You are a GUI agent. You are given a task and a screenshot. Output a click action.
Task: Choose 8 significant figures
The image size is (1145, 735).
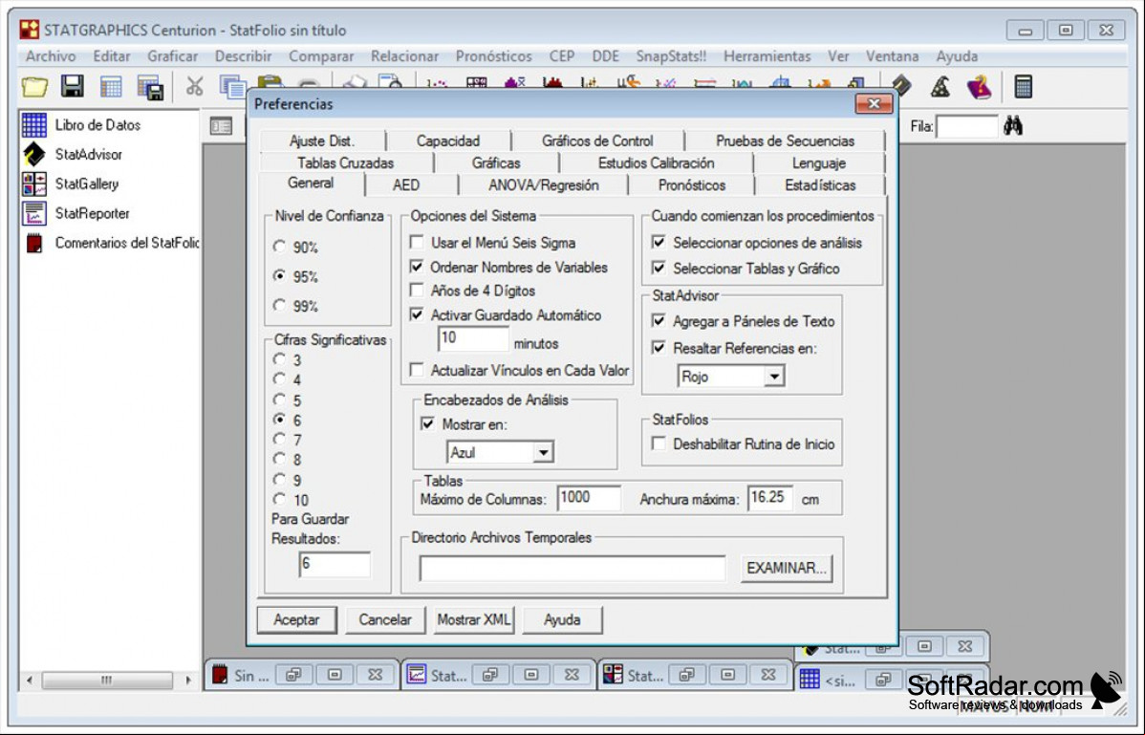point(280,459)
